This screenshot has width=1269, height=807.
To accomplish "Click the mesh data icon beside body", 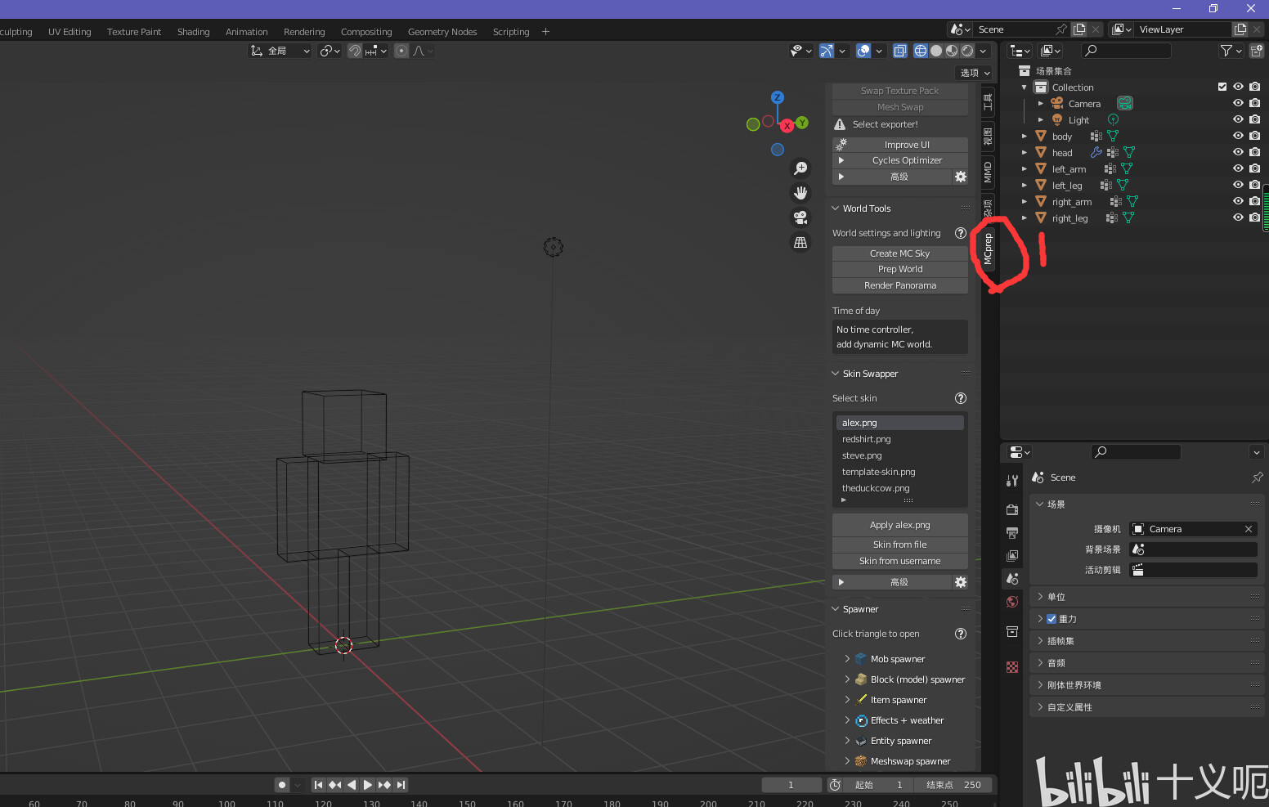I will click(x=1112, y=136).
